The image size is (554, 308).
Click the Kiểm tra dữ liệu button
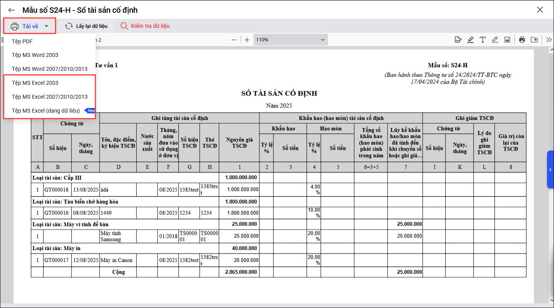point(145,26)
